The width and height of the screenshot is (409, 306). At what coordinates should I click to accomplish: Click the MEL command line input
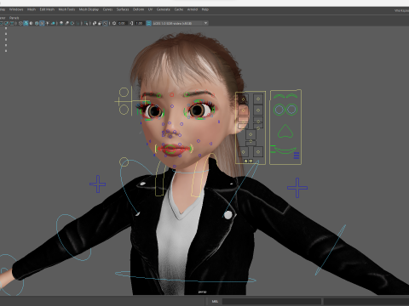(272, 301)
